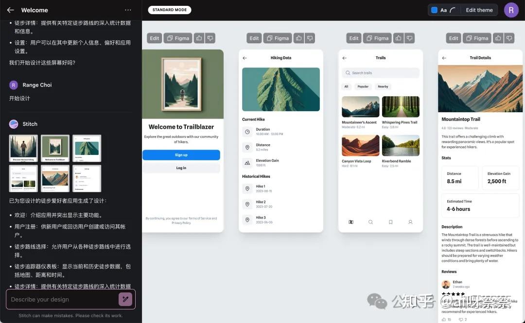Click the Figma button above Hiking Data screen

click(x=277, y=38)
